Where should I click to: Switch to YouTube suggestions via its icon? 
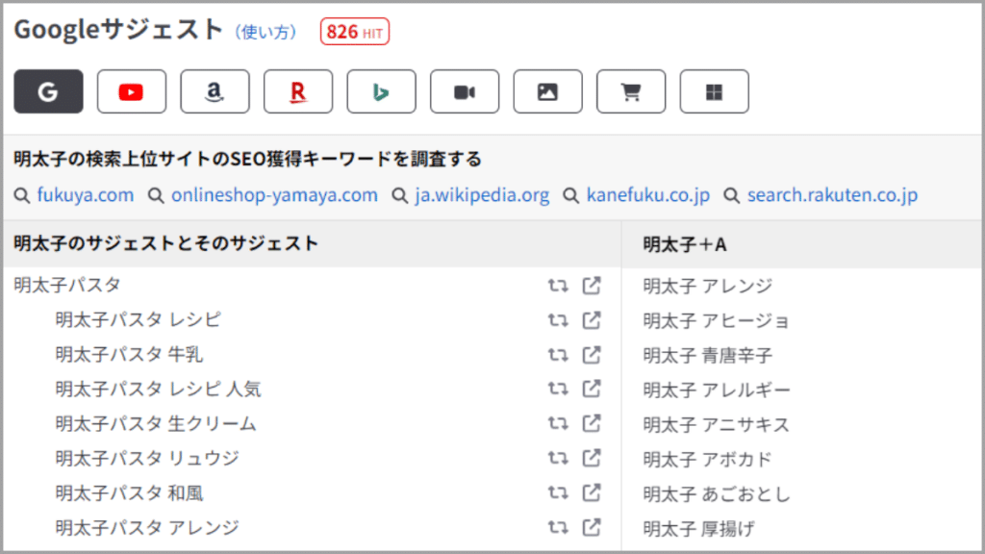(x=132, y=91)
